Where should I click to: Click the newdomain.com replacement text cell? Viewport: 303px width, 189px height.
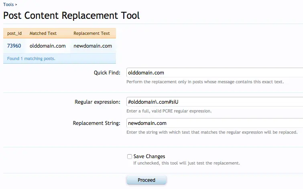[x=93, y=46]
